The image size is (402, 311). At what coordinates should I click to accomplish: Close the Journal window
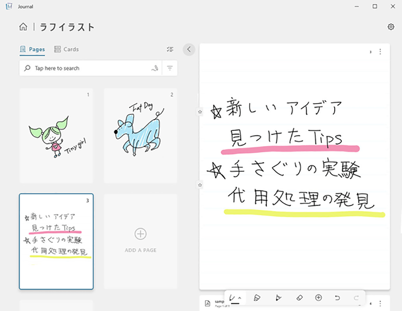pyautogui.click(x=393, y=6)
